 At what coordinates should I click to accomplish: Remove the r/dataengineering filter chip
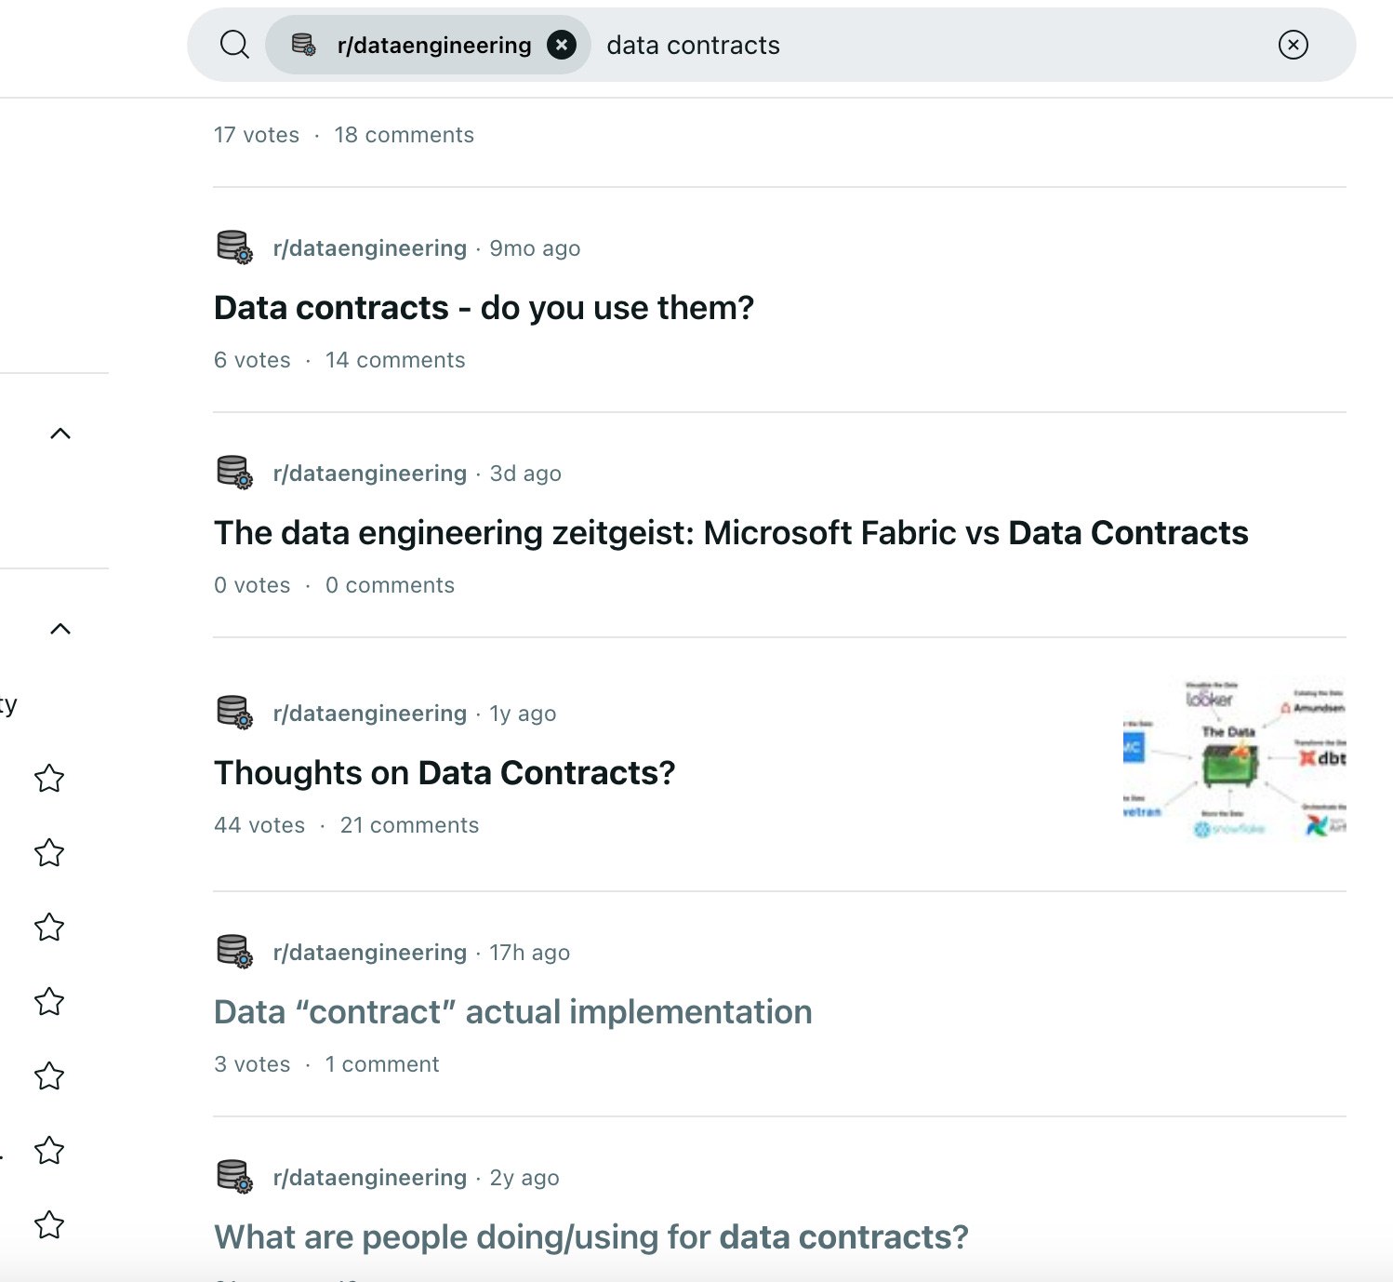561,44
